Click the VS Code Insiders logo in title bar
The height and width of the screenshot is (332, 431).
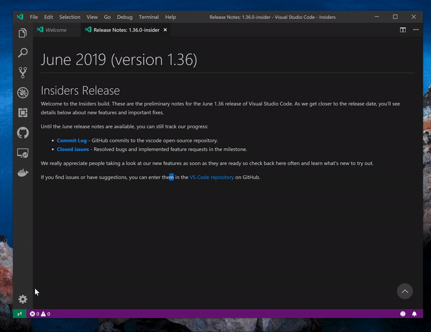click(20, 17)
